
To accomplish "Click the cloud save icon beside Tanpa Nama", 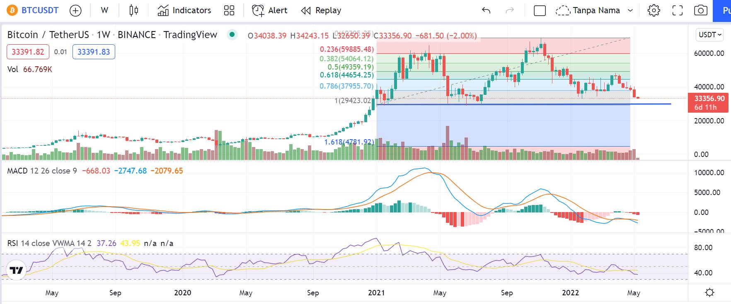I will click(562, 10).
